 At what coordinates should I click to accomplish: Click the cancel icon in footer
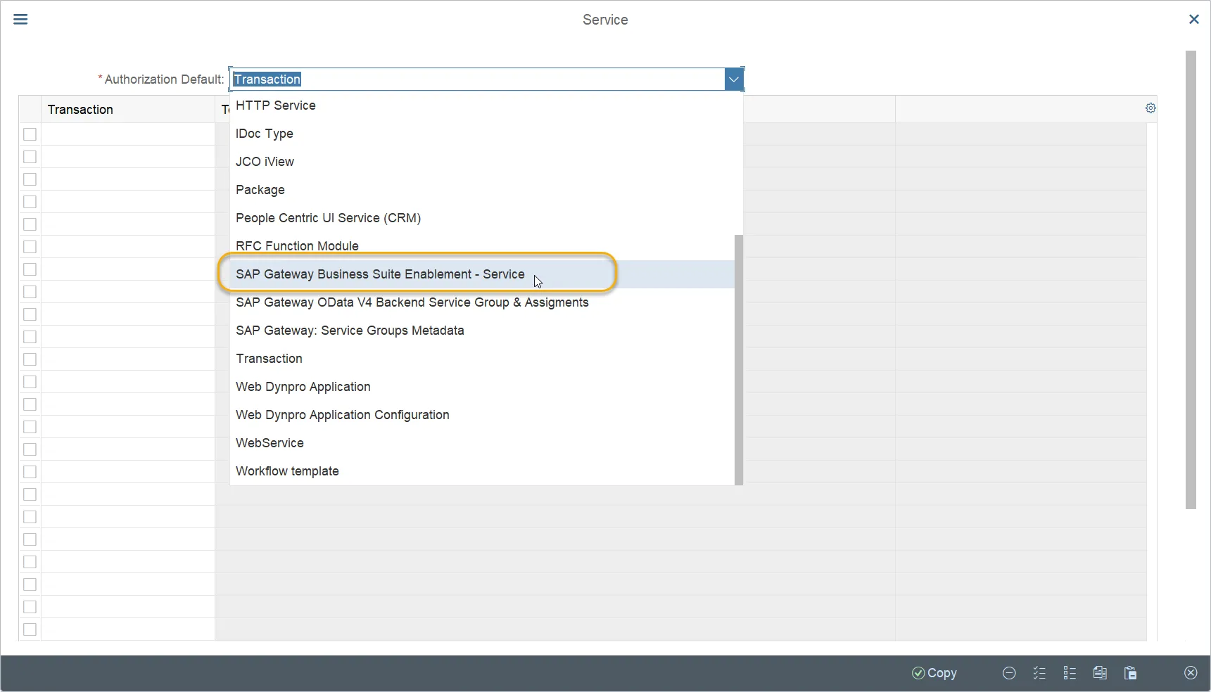point(1191,673)
